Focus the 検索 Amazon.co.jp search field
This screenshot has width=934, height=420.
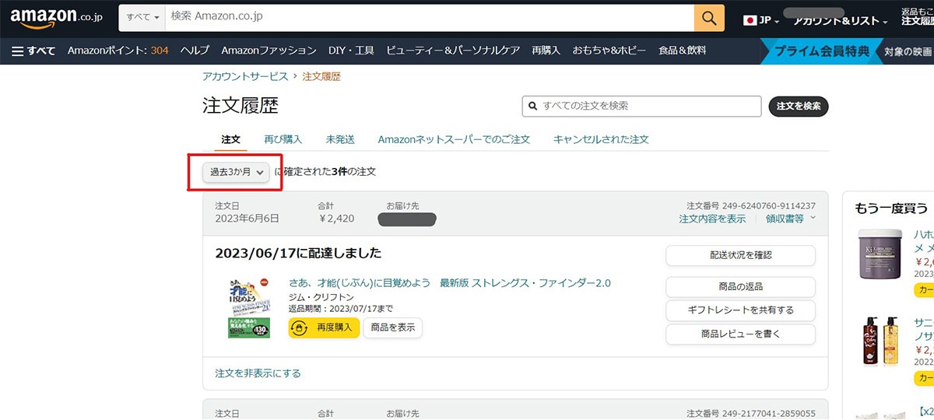coord(429,18)
